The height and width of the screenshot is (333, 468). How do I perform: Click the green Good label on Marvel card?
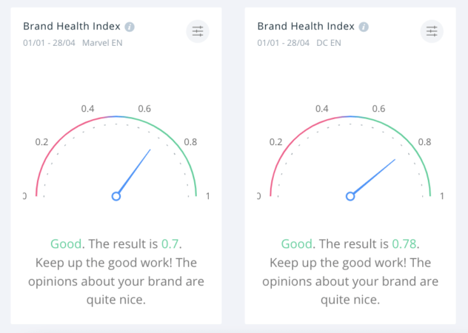click(x=65, y=243)
